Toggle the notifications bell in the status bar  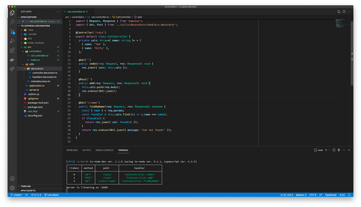click(x=349, y=195)
